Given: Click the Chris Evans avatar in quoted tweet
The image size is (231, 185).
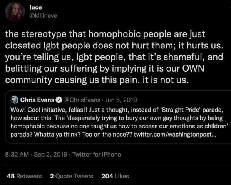Looking at the screenshot, I should click(x=15, y=100).
